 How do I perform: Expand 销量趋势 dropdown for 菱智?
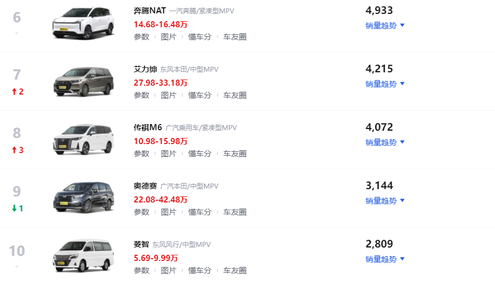(385, 259)
